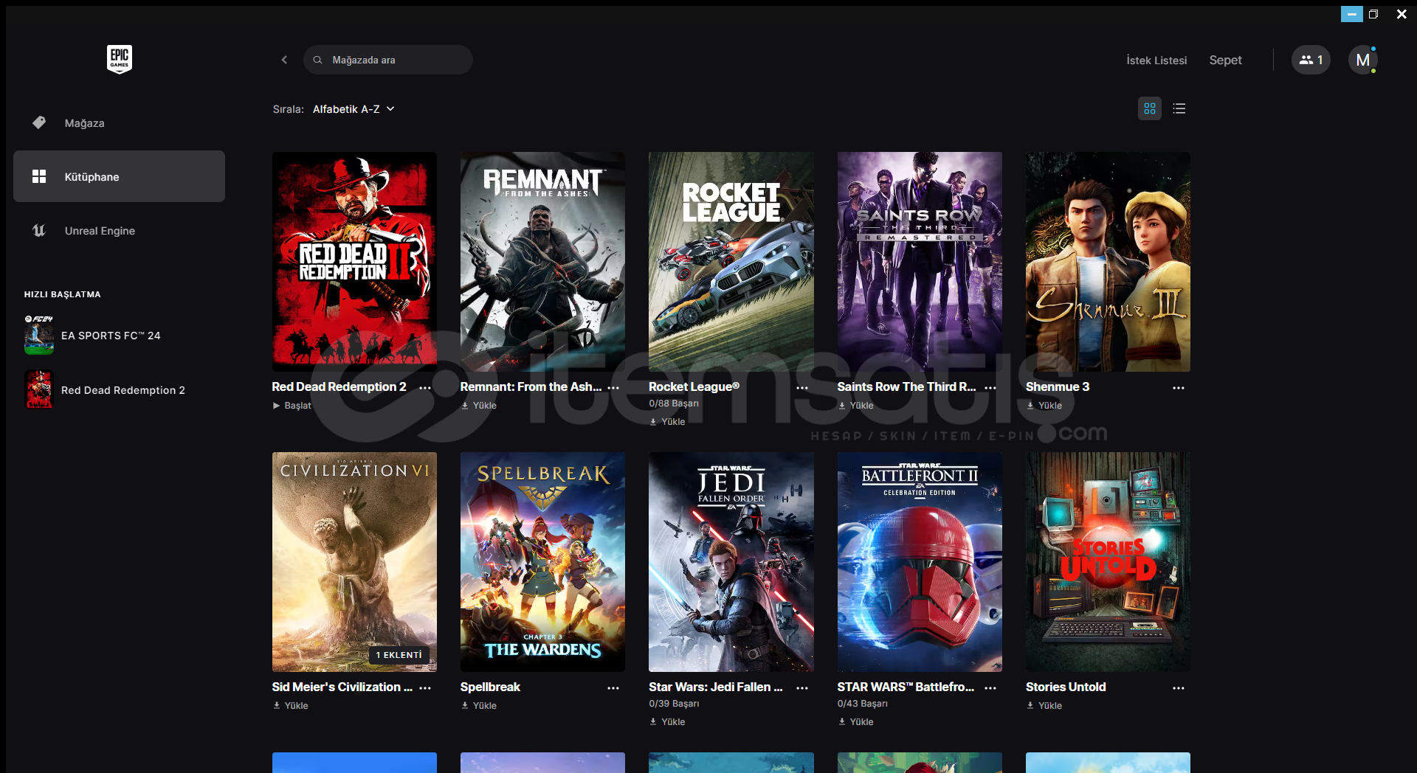This screenshot has width=1417, height=773.
Task: Switch to grid view
Action: coord(1150,108)
